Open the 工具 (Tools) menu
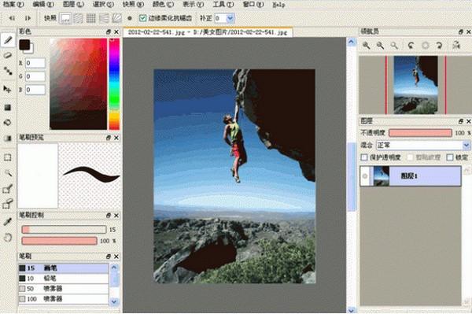Viewport: 472px width, 314px height. (223, 4)
